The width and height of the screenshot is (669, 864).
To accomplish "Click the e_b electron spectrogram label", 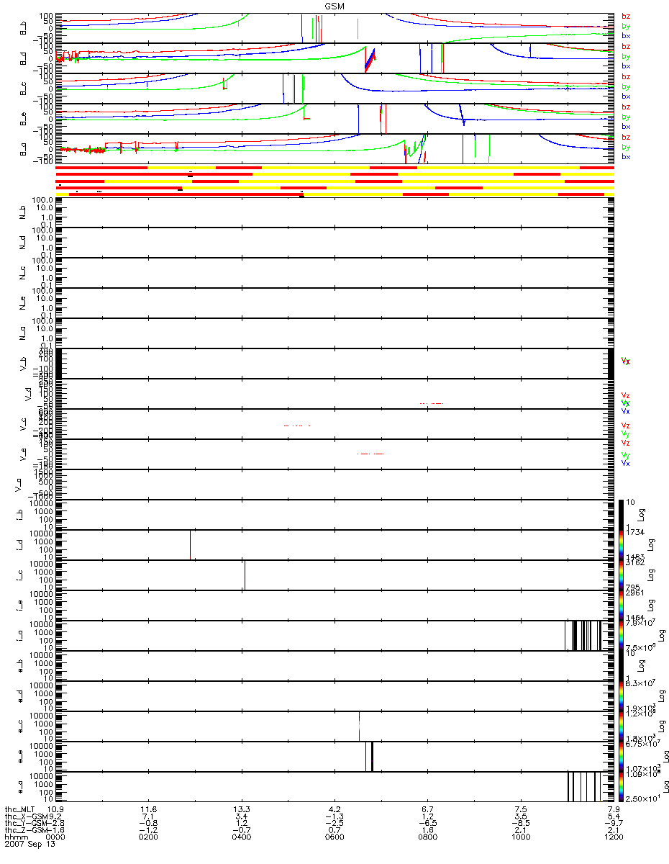I will (18, 665).
